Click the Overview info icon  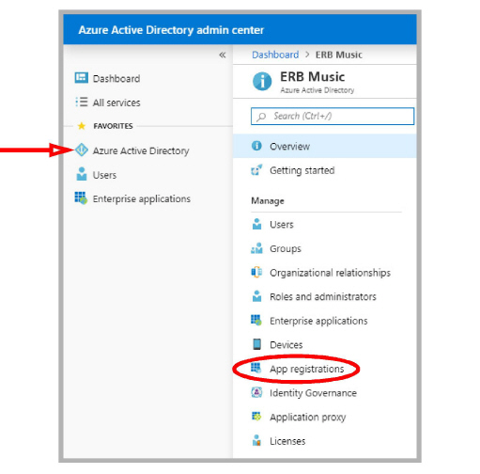pyautogui.click(x=256, y=146)
